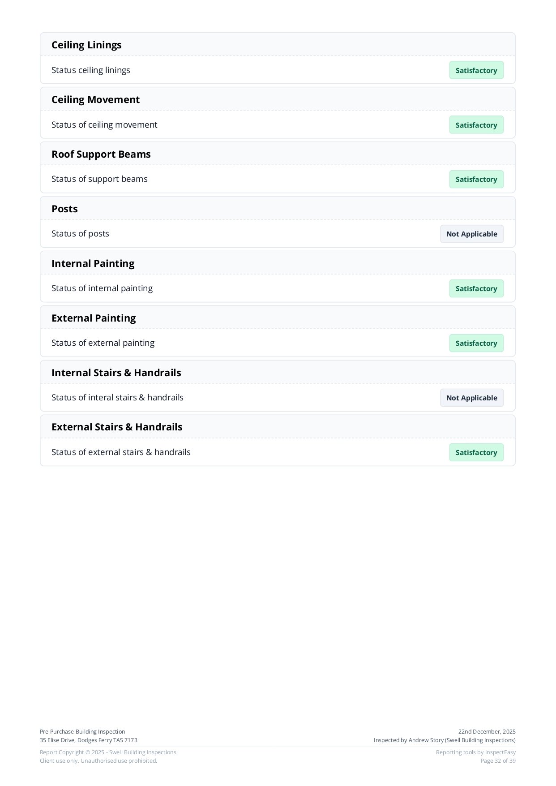
Task: Click the Page 32 of 39 indicator
Action: 498,760
